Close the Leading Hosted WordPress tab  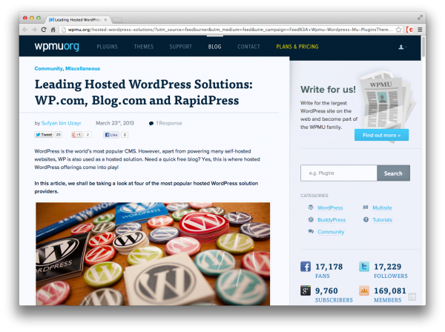[105, 19]
